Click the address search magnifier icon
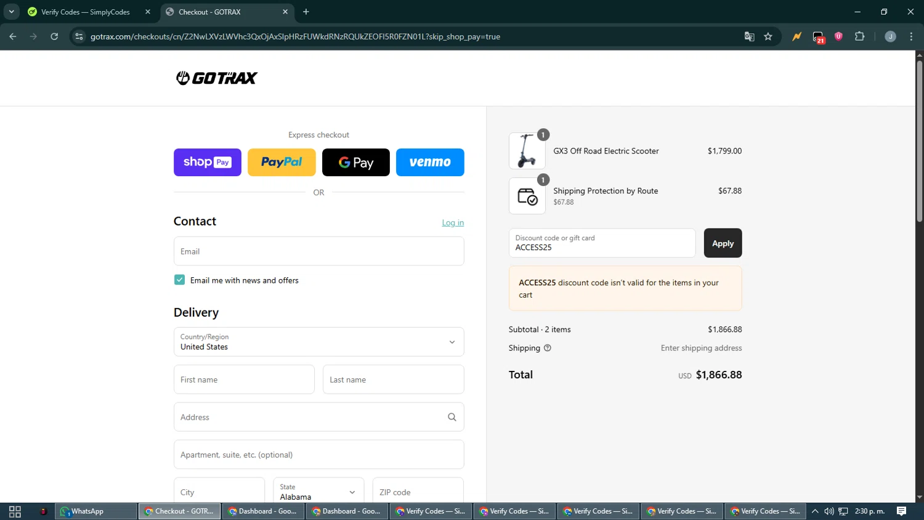This screenshot has height=520, width=924. coord(452,417)
